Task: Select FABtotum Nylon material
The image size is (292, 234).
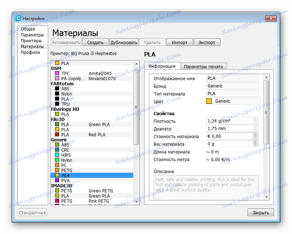Action: (x=92, y=94)
